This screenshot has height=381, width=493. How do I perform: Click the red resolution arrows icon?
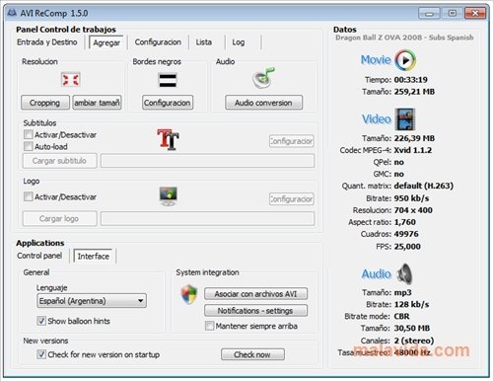click(70, 79)
